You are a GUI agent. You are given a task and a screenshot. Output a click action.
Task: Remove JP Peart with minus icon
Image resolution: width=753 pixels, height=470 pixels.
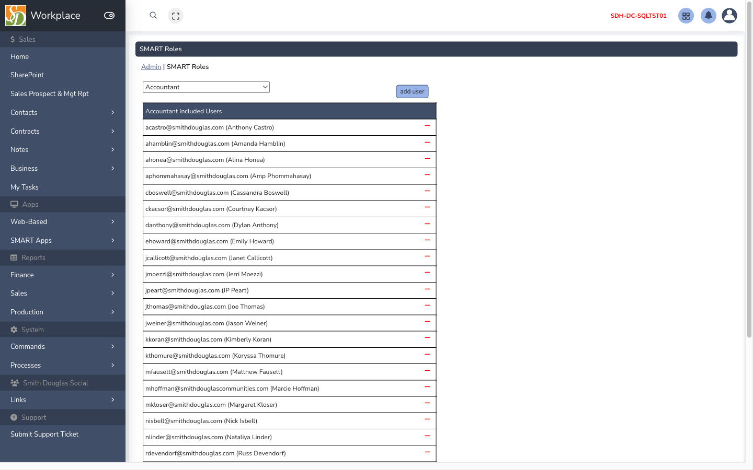(427, 289)
